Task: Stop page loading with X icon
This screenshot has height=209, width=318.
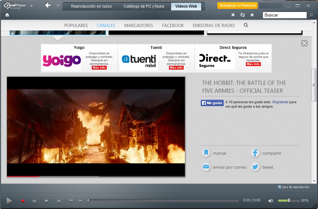Action: point(233,15)
